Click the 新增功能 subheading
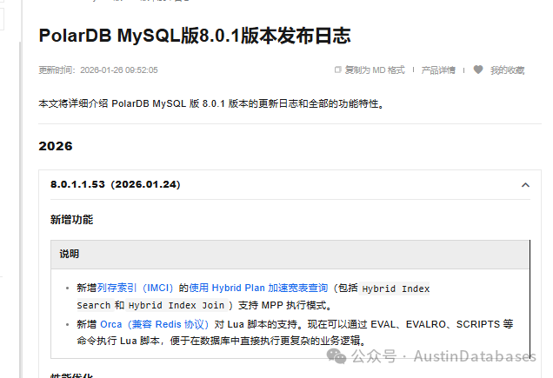 (x=71, y=219)
